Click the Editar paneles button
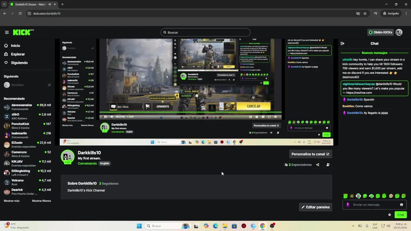This screenshot has height=231, width=411. pyautogui.click(x=315, y=207)
